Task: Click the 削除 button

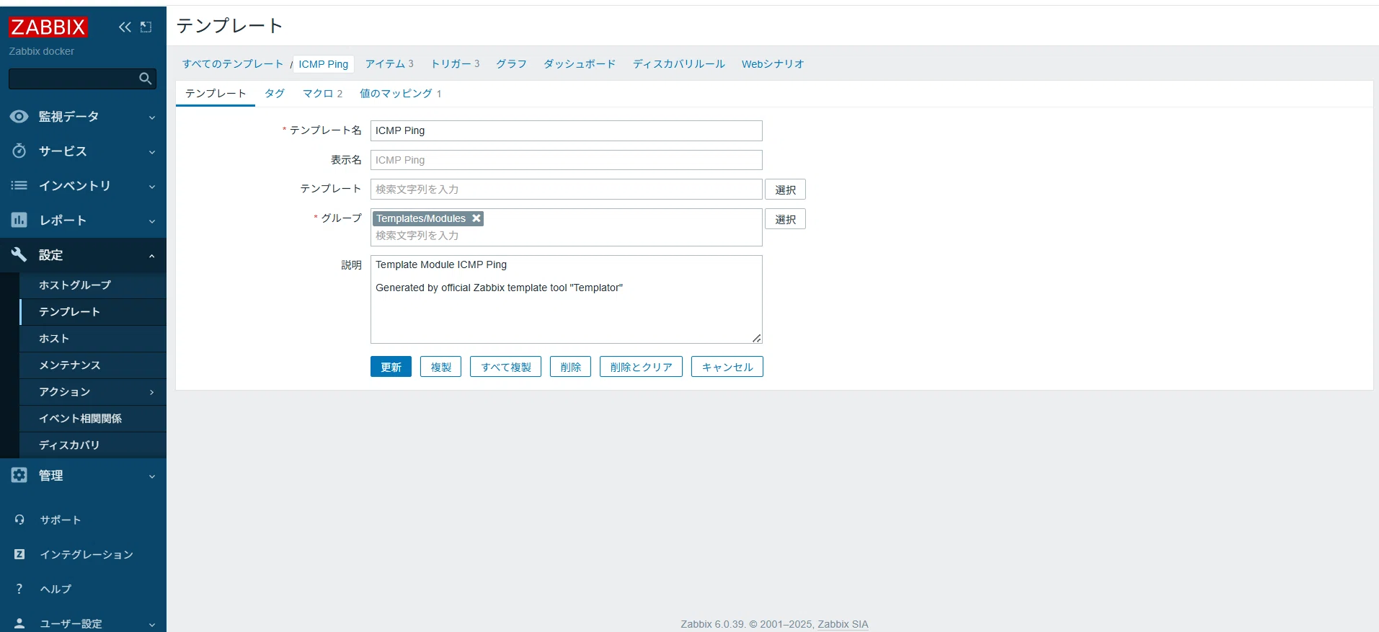Action: click(x=570, y=367)
